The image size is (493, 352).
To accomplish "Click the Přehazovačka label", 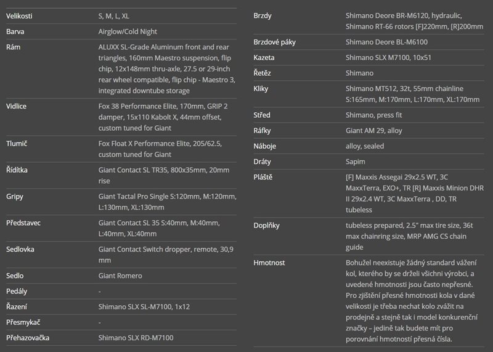I will tap(28, 338).
